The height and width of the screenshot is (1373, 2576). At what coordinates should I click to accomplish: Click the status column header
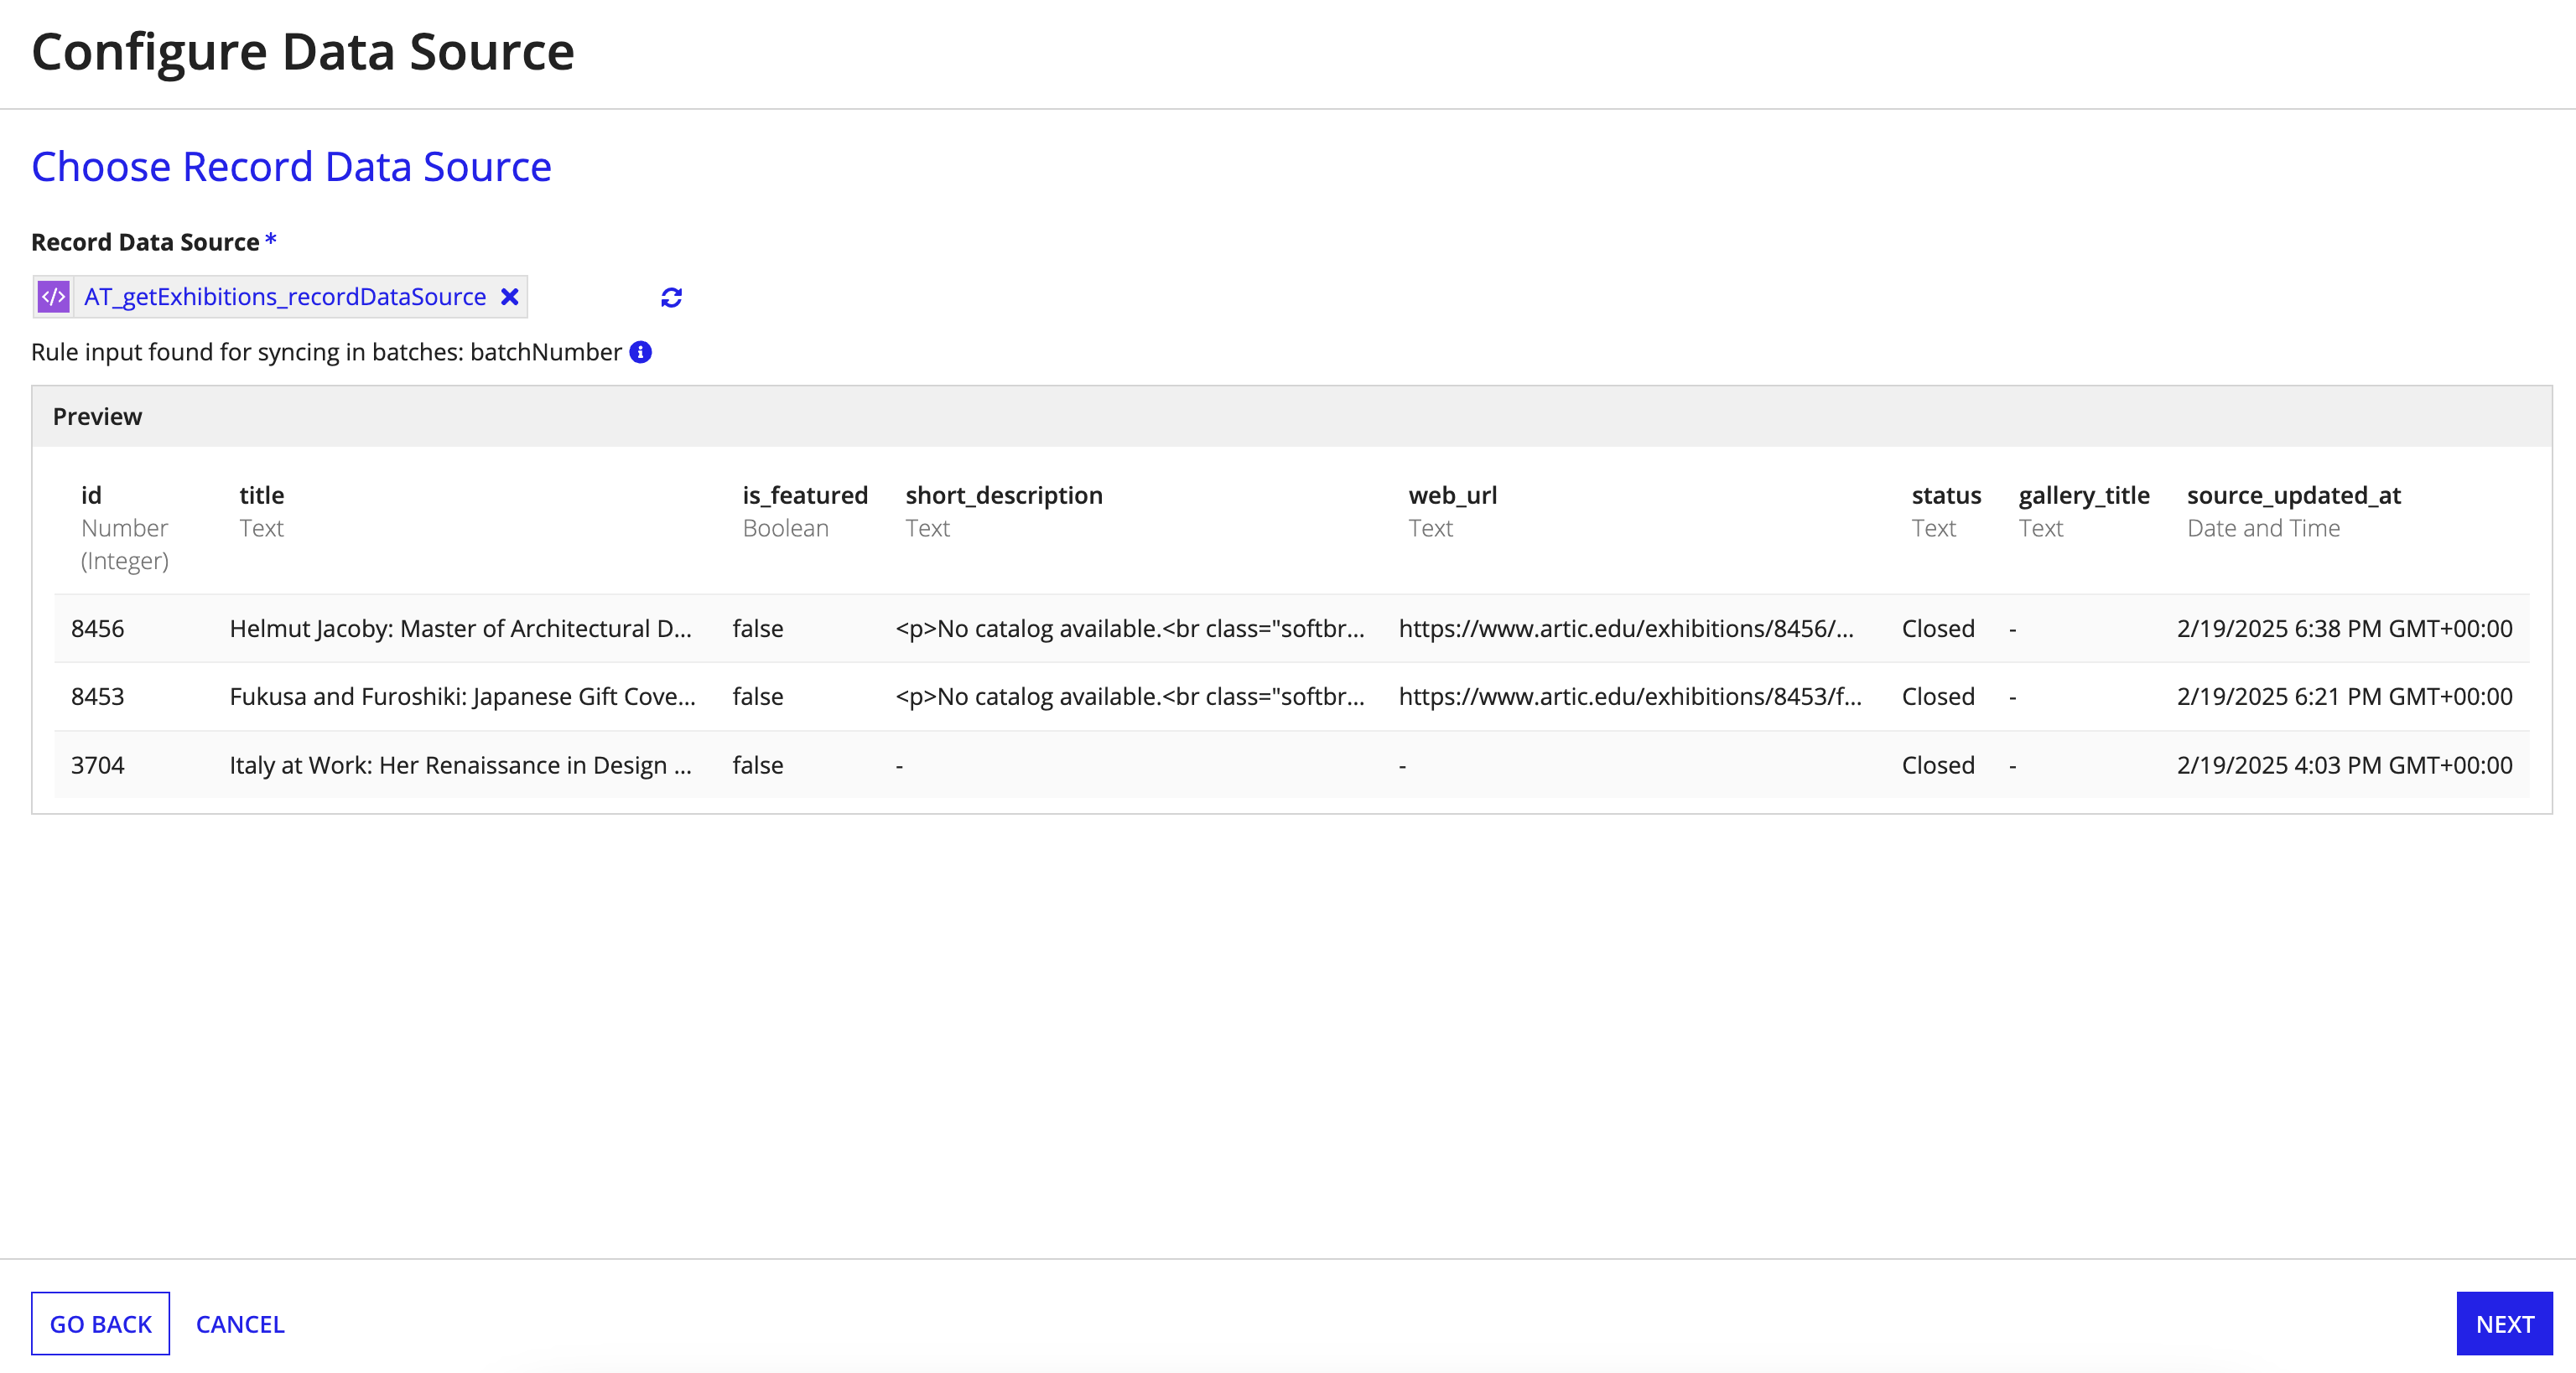point(1945,495)
